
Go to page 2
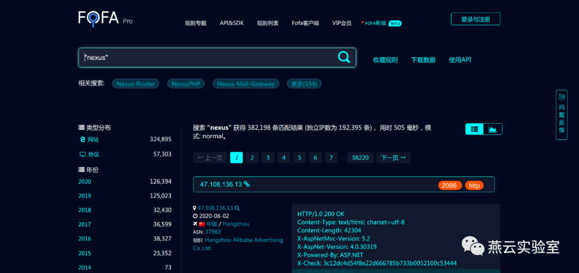point(252,157)
